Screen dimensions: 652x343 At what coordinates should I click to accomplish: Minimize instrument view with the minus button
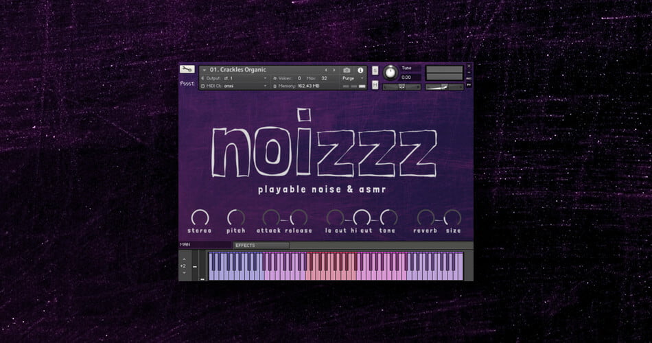click(469, 72)
